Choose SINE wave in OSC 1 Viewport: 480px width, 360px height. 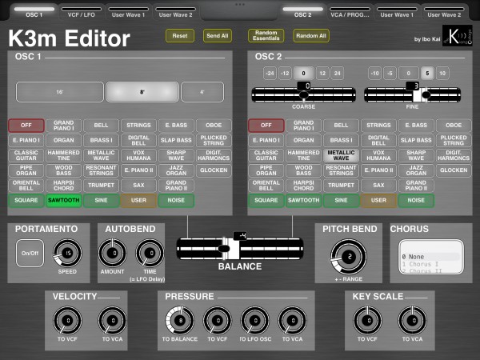point(101,200)
